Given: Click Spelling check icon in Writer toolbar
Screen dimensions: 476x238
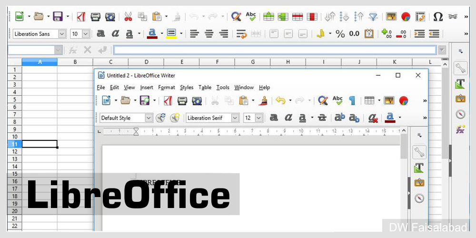Looking at the screenshot, I should pos(337,100).
